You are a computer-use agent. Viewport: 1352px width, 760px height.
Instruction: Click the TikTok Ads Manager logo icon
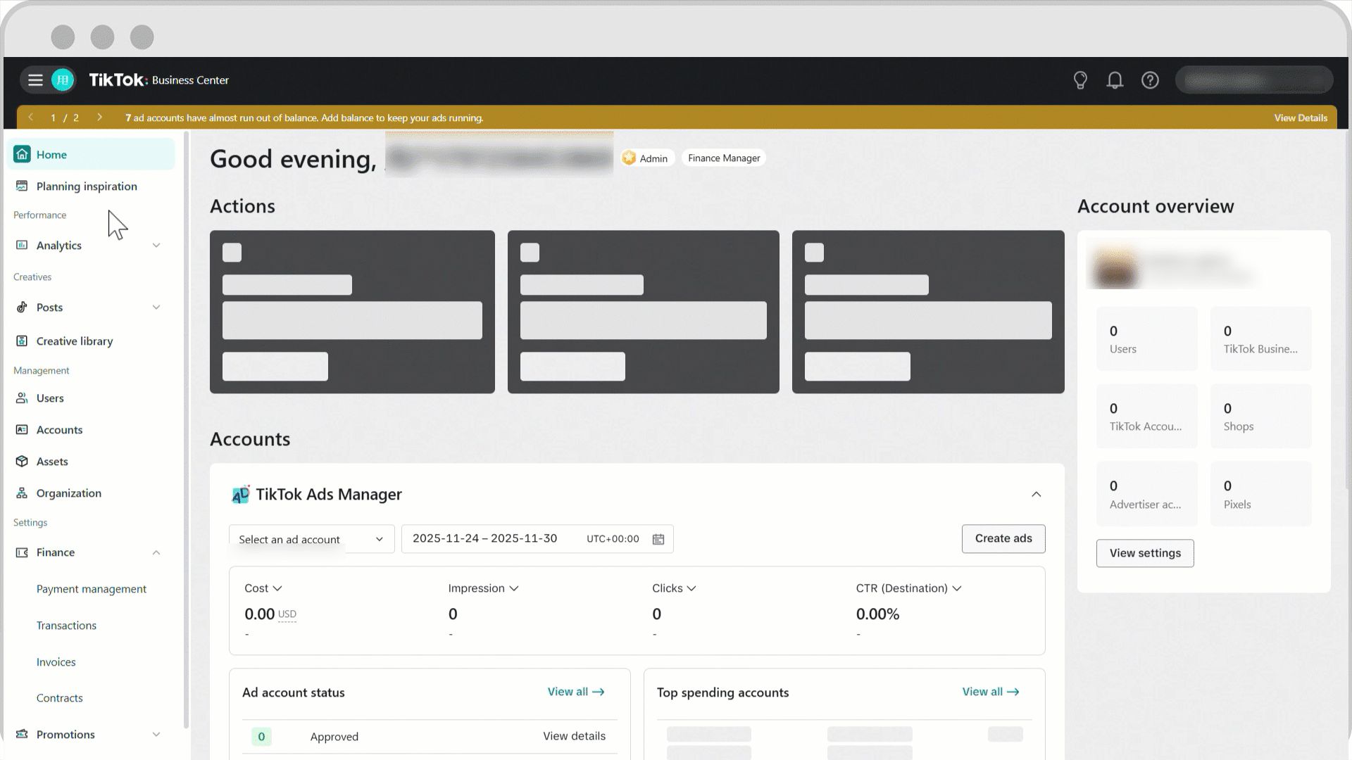point(241,494)
